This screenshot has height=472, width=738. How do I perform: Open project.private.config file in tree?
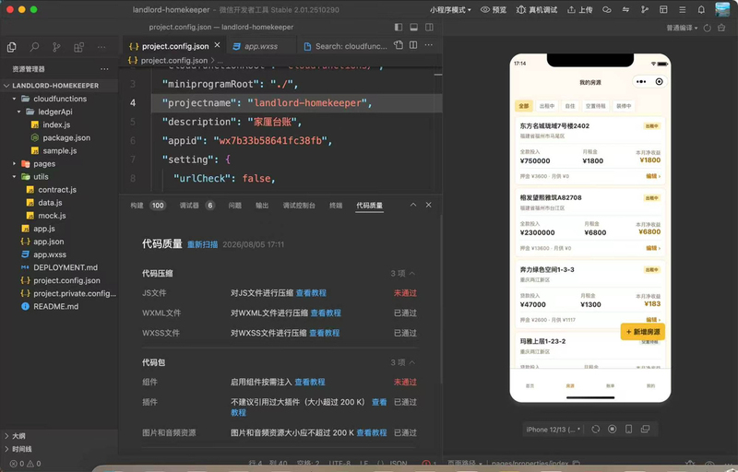click(x=75, y=293)
